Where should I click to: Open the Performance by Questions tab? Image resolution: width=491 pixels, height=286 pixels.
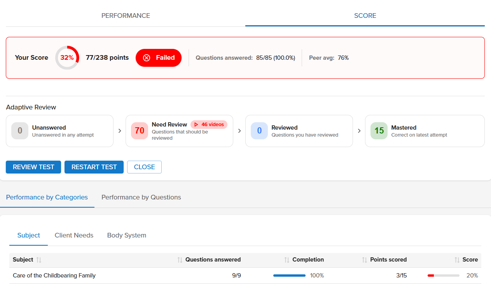(141, 197)
